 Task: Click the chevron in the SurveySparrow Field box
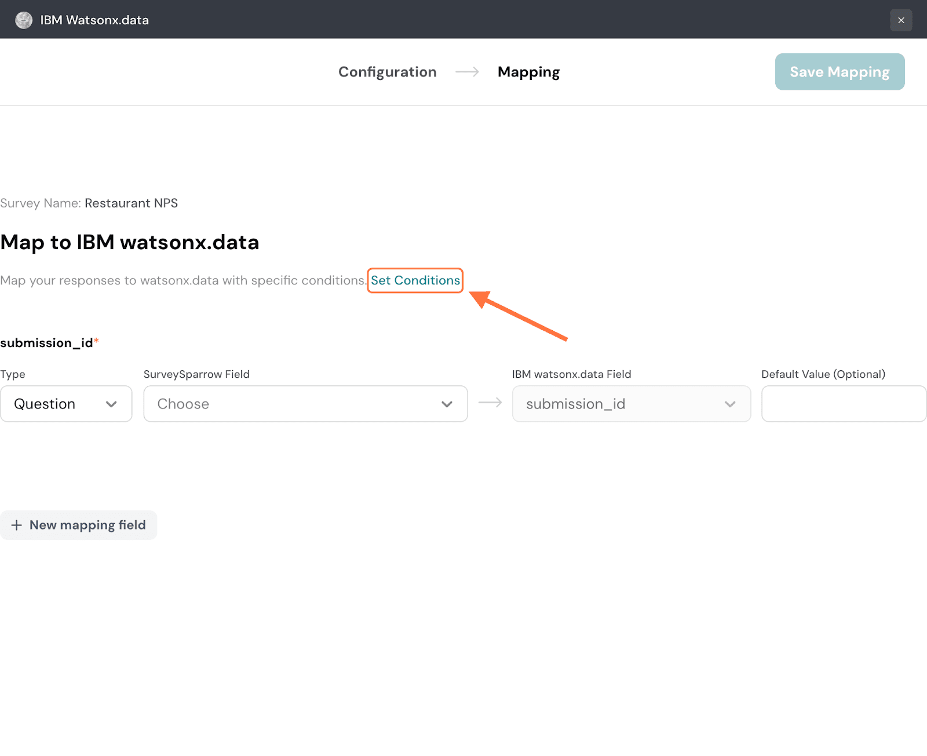pos(447,404)
